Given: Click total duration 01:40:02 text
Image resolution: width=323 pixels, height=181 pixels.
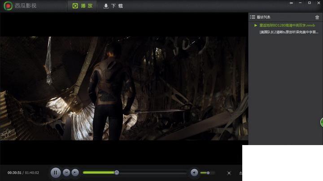Looking at the screenshot, I should [x=32, y=173].
